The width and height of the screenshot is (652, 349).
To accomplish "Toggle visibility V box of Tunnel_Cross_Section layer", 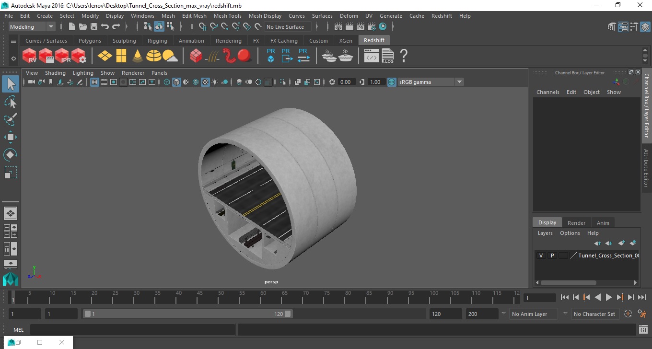I will pyautogui.click(x=541, y=256).
